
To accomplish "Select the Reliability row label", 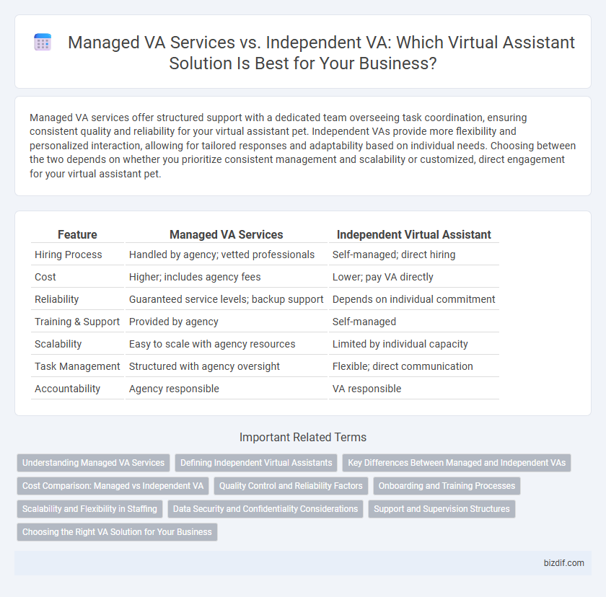I will click(57, 299).
